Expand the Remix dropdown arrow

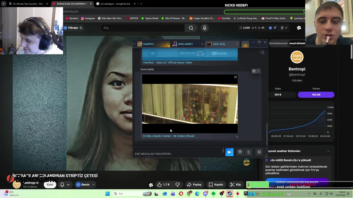coord(93,185)
